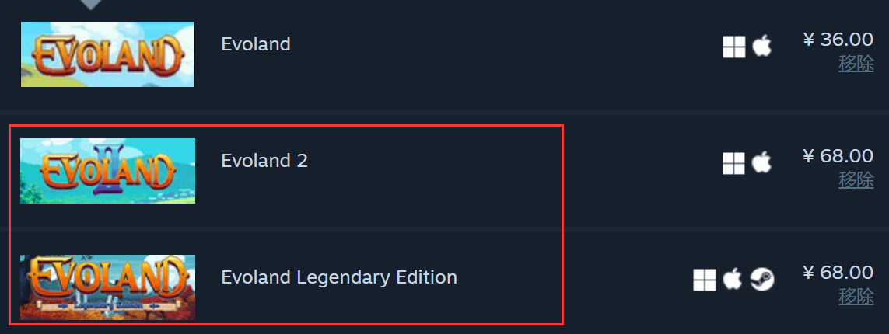
Task: Click Windows icon for Evoland Legendary Edition
Action: pos(704,280)
